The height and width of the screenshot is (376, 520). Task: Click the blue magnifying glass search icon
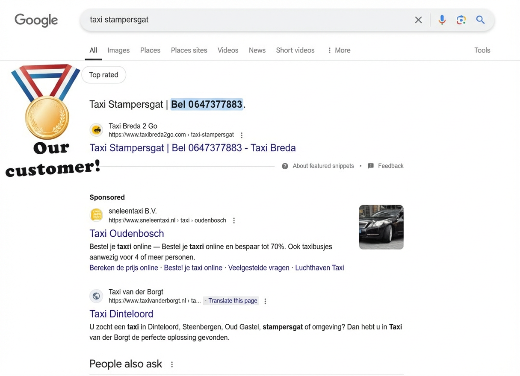click(480, 20)
